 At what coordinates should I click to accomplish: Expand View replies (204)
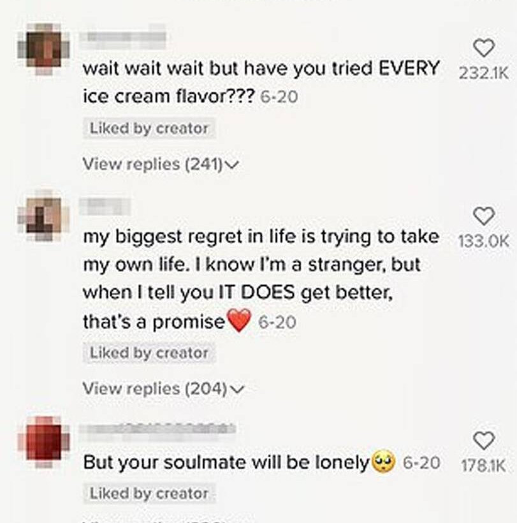(x=163, y=388)
